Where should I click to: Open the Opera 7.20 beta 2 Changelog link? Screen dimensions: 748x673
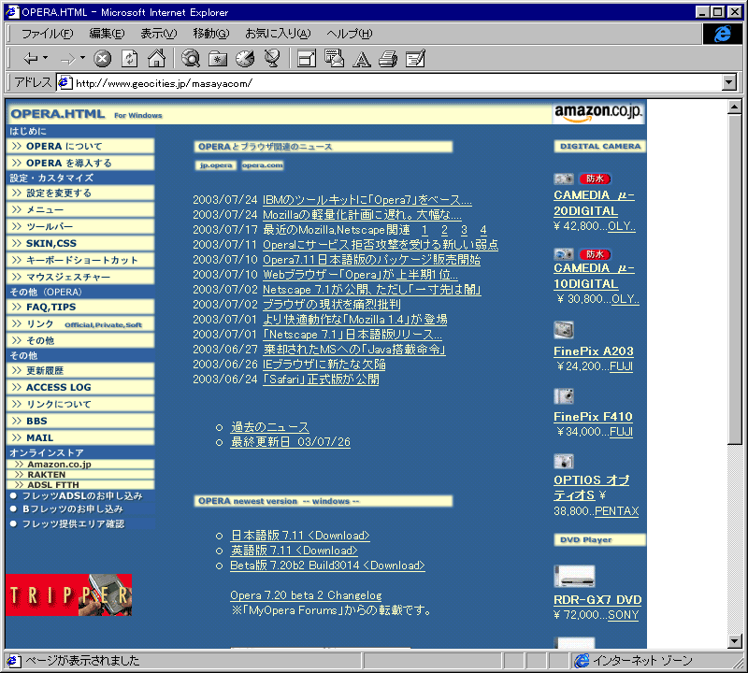[x=306, y=595]
